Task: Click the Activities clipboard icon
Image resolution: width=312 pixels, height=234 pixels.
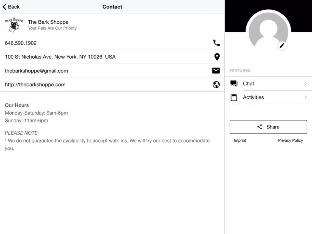Action: 234,98
